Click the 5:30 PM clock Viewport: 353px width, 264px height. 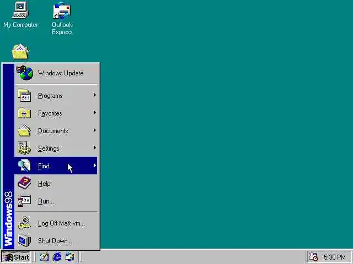pyautogui.click(x=335, y=257)
